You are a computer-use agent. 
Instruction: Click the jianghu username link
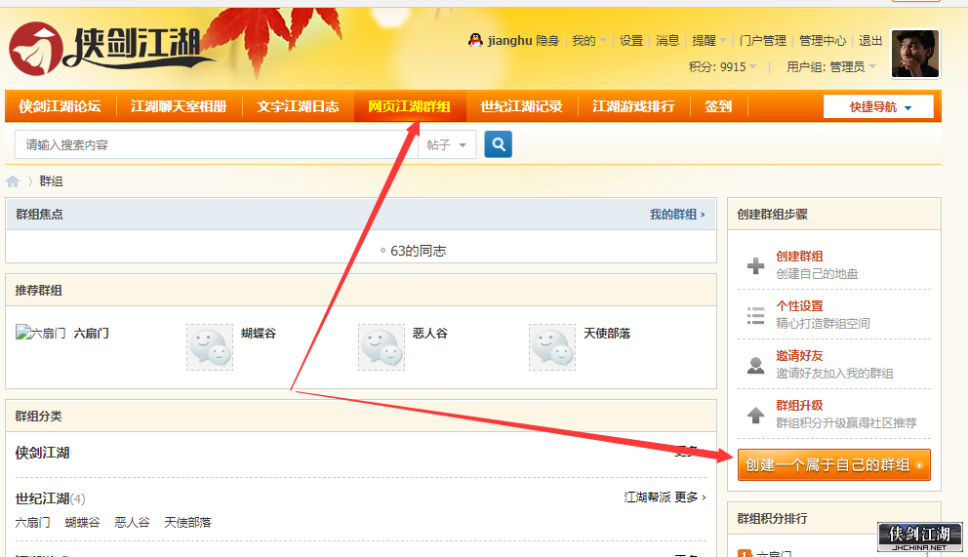pos(510,41)
